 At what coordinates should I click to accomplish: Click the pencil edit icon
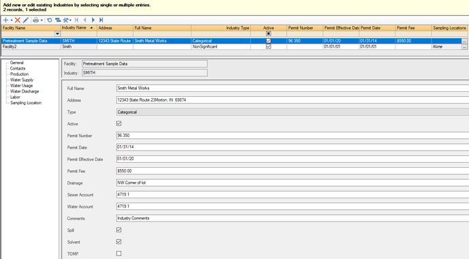[26, 20]
